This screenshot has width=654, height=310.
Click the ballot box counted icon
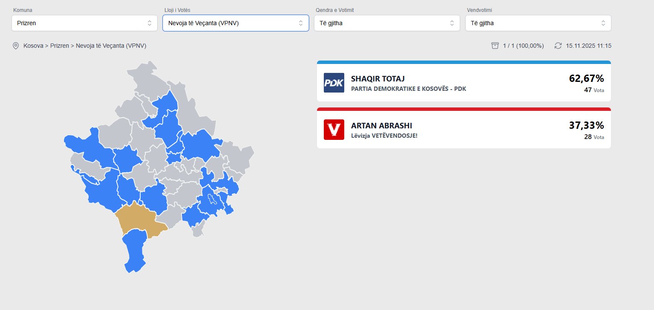click(495, 46)
